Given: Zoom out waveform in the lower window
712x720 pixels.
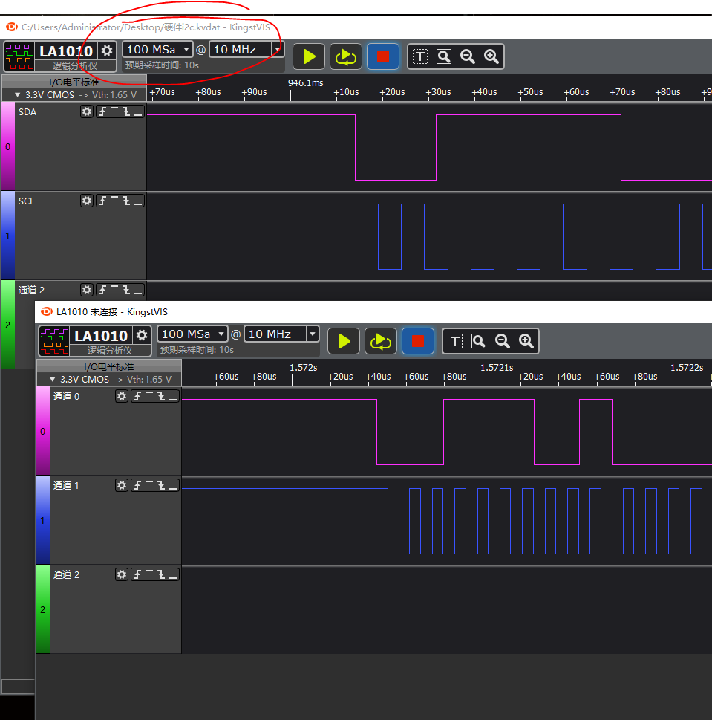Looking at the screenshot, I should click(503, 341).
